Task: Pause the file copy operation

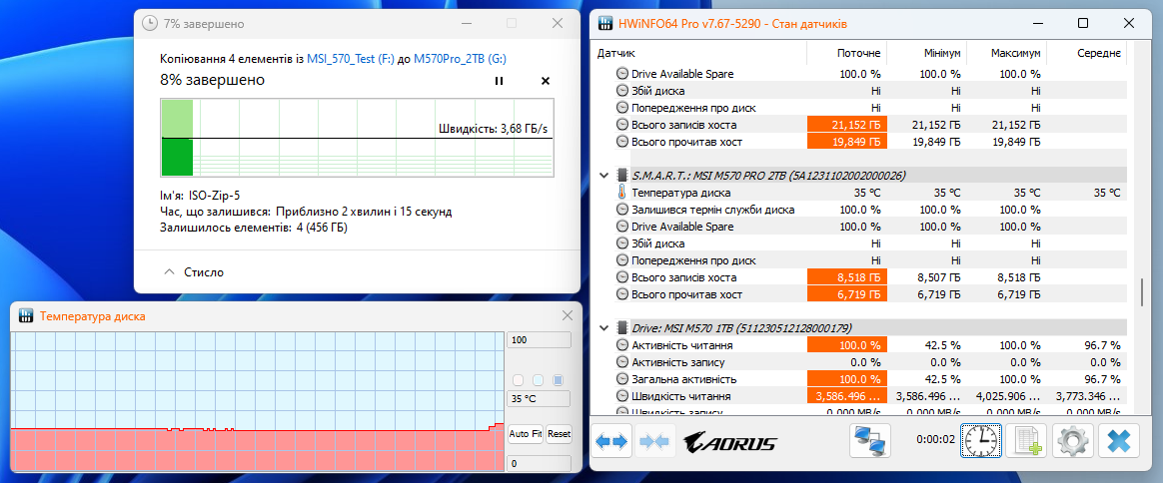Action: (x=499, y=81)
